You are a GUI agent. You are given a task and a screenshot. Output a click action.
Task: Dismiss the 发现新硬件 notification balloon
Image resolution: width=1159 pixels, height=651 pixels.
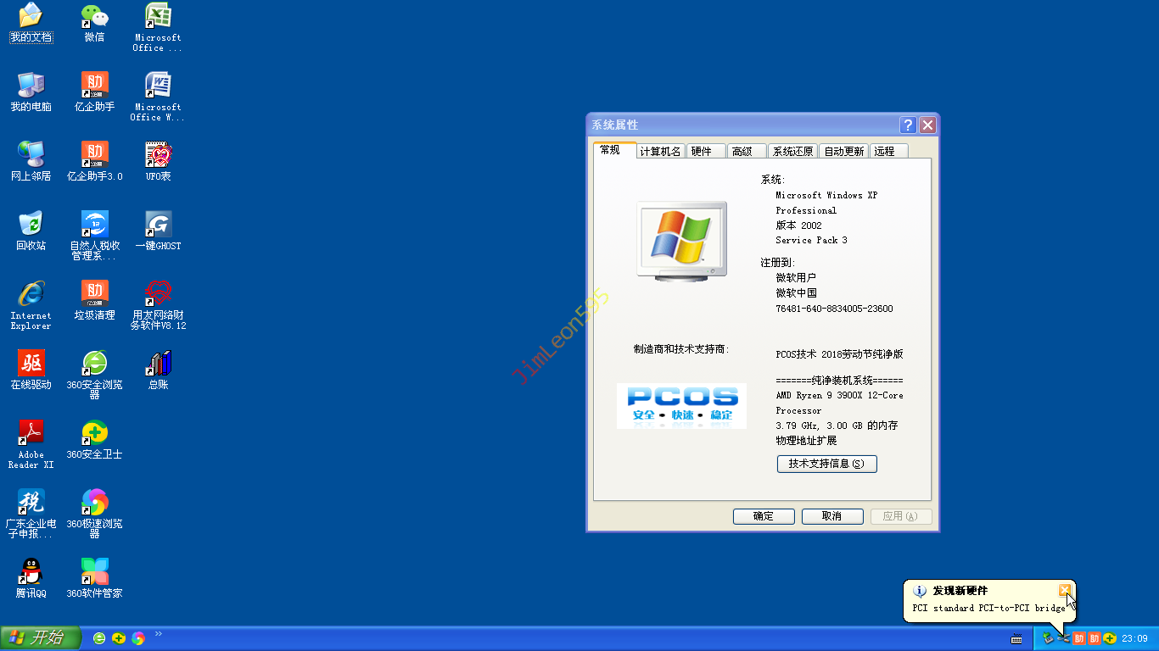click(x=1065, y=590)
